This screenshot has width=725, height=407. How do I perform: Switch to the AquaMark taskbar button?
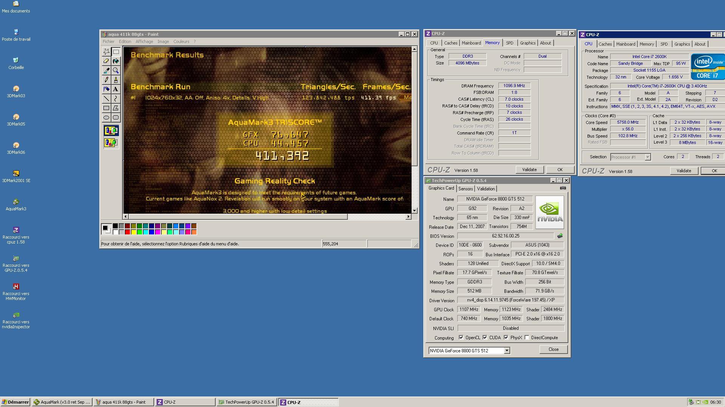(62, 402)
